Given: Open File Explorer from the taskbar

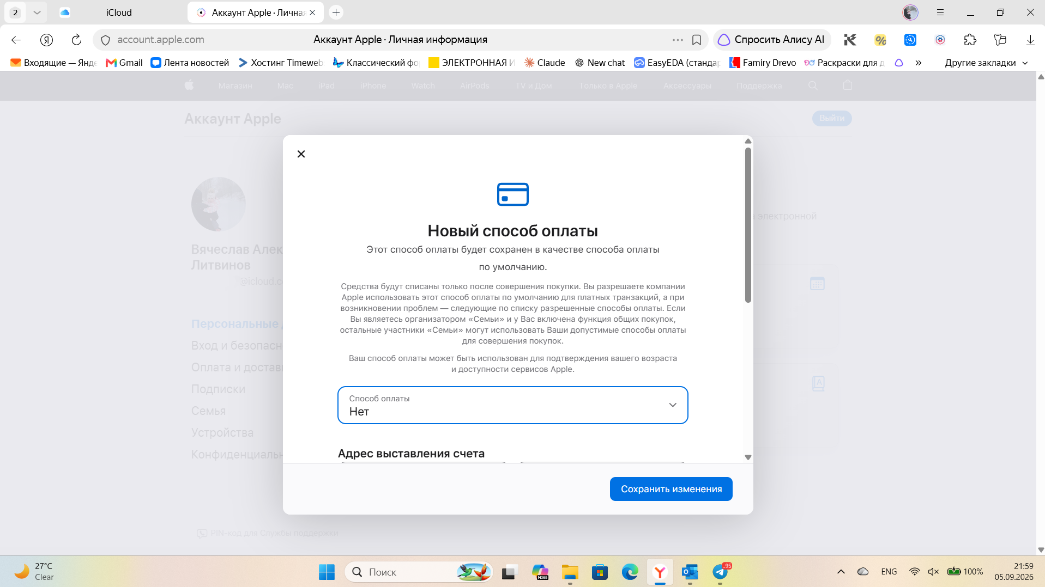Looking at the screenshot, I should (570, 572).
